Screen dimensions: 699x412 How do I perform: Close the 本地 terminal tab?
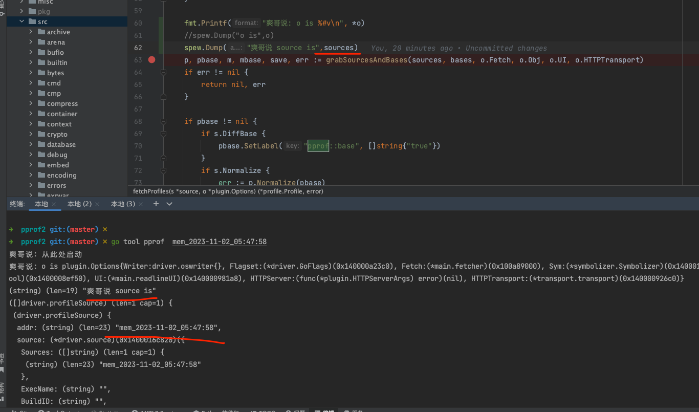click(x=54, y=204)
